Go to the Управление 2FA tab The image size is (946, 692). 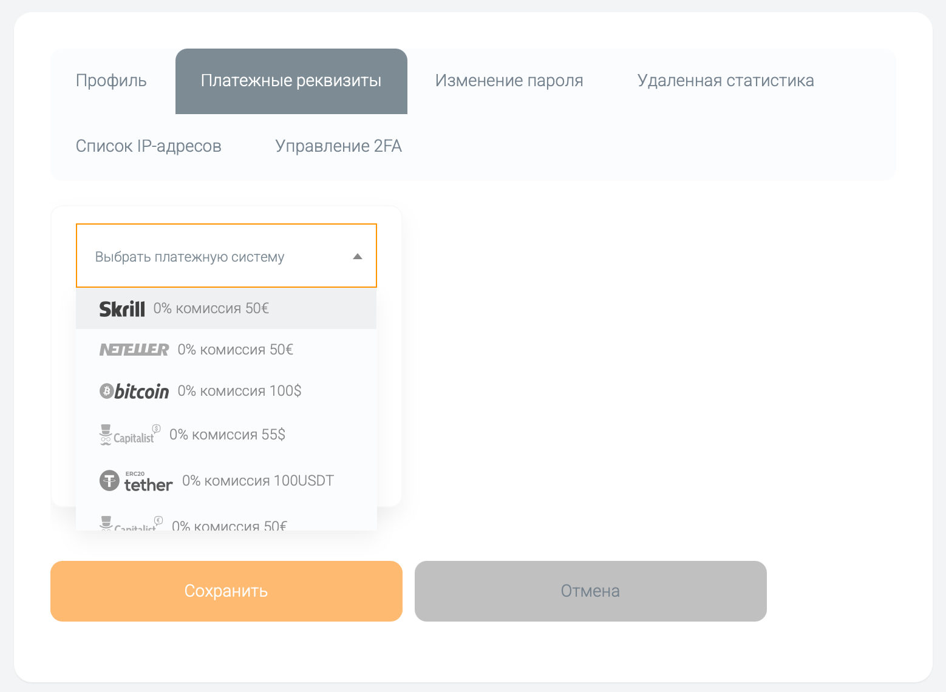click(x=338, y=146)
